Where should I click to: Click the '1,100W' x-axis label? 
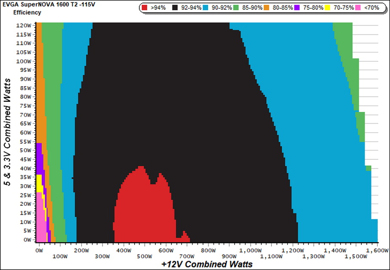point(272,256)
